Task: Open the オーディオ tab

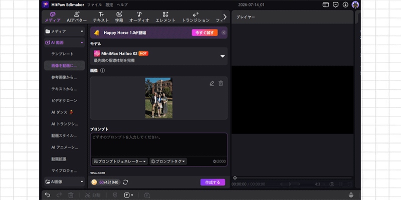Action: [x=139, y=17]
